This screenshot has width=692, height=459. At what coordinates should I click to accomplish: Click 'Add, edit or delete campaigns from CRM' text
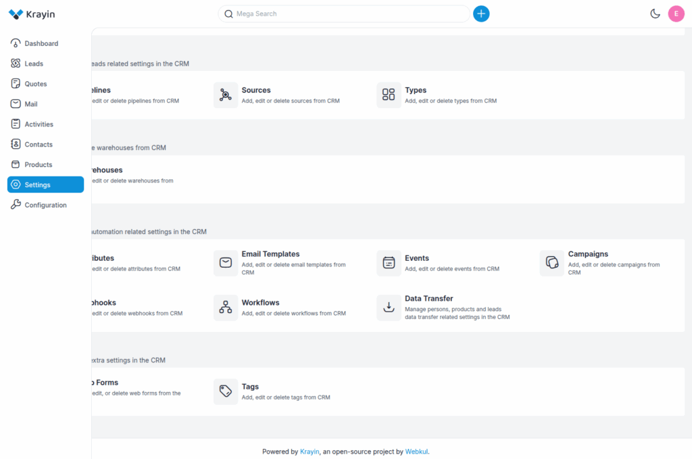tap(614, 269)
